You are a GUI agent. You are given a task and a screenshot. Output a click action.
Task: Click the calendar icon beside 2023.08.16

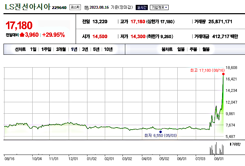pyautogui.click(x=86, y=8)
